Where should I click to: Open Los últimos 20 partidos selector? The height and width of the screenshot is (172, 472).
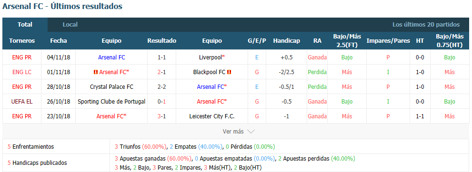pyautogui.click(x=426, y=25)
